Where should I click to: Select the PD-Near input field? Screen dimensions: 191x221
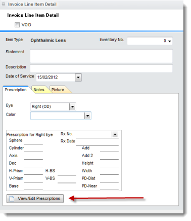(x=109, y=187)
